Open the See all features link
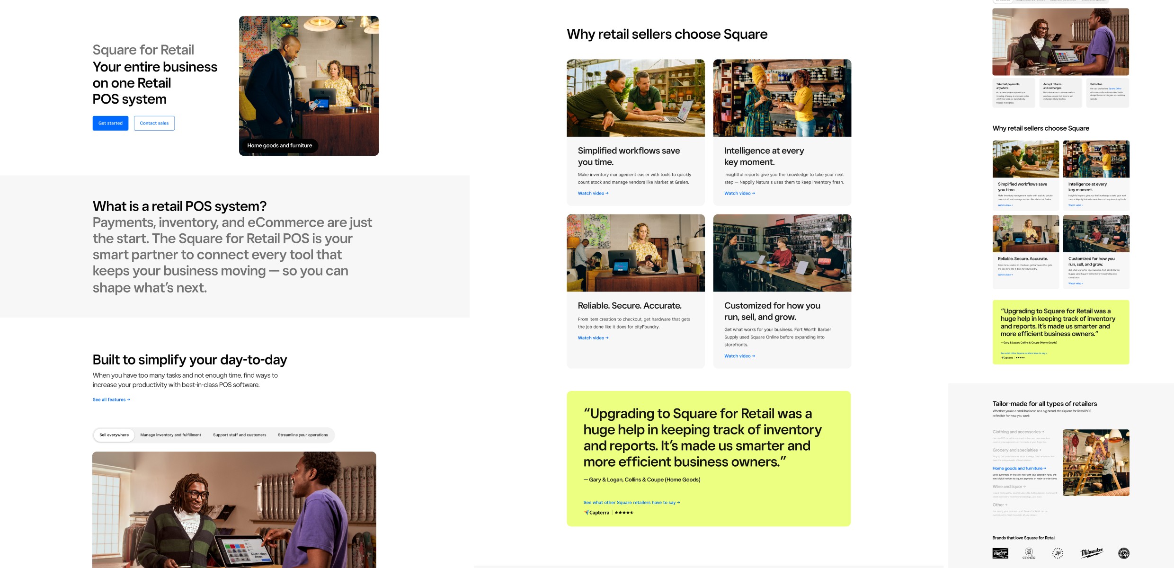The height and width of the screenshot is (568, 1174). (111, 400)
